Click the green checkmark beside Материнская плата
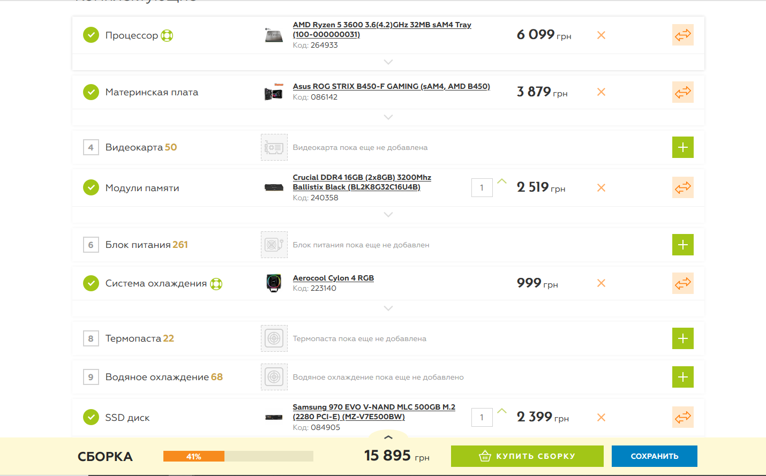The width and height of the screenshot is (766, 476). tap(91, 92)
